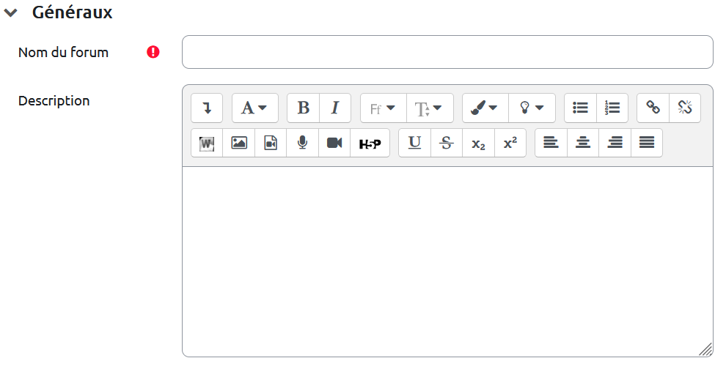Click the record audio microphone icon
This screenshot has height=369, width=726.
click(x=302, y=143)
